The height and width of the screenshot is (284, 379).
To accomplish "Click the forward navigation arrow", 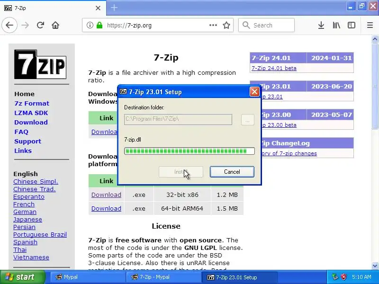I will click(25, 25).
